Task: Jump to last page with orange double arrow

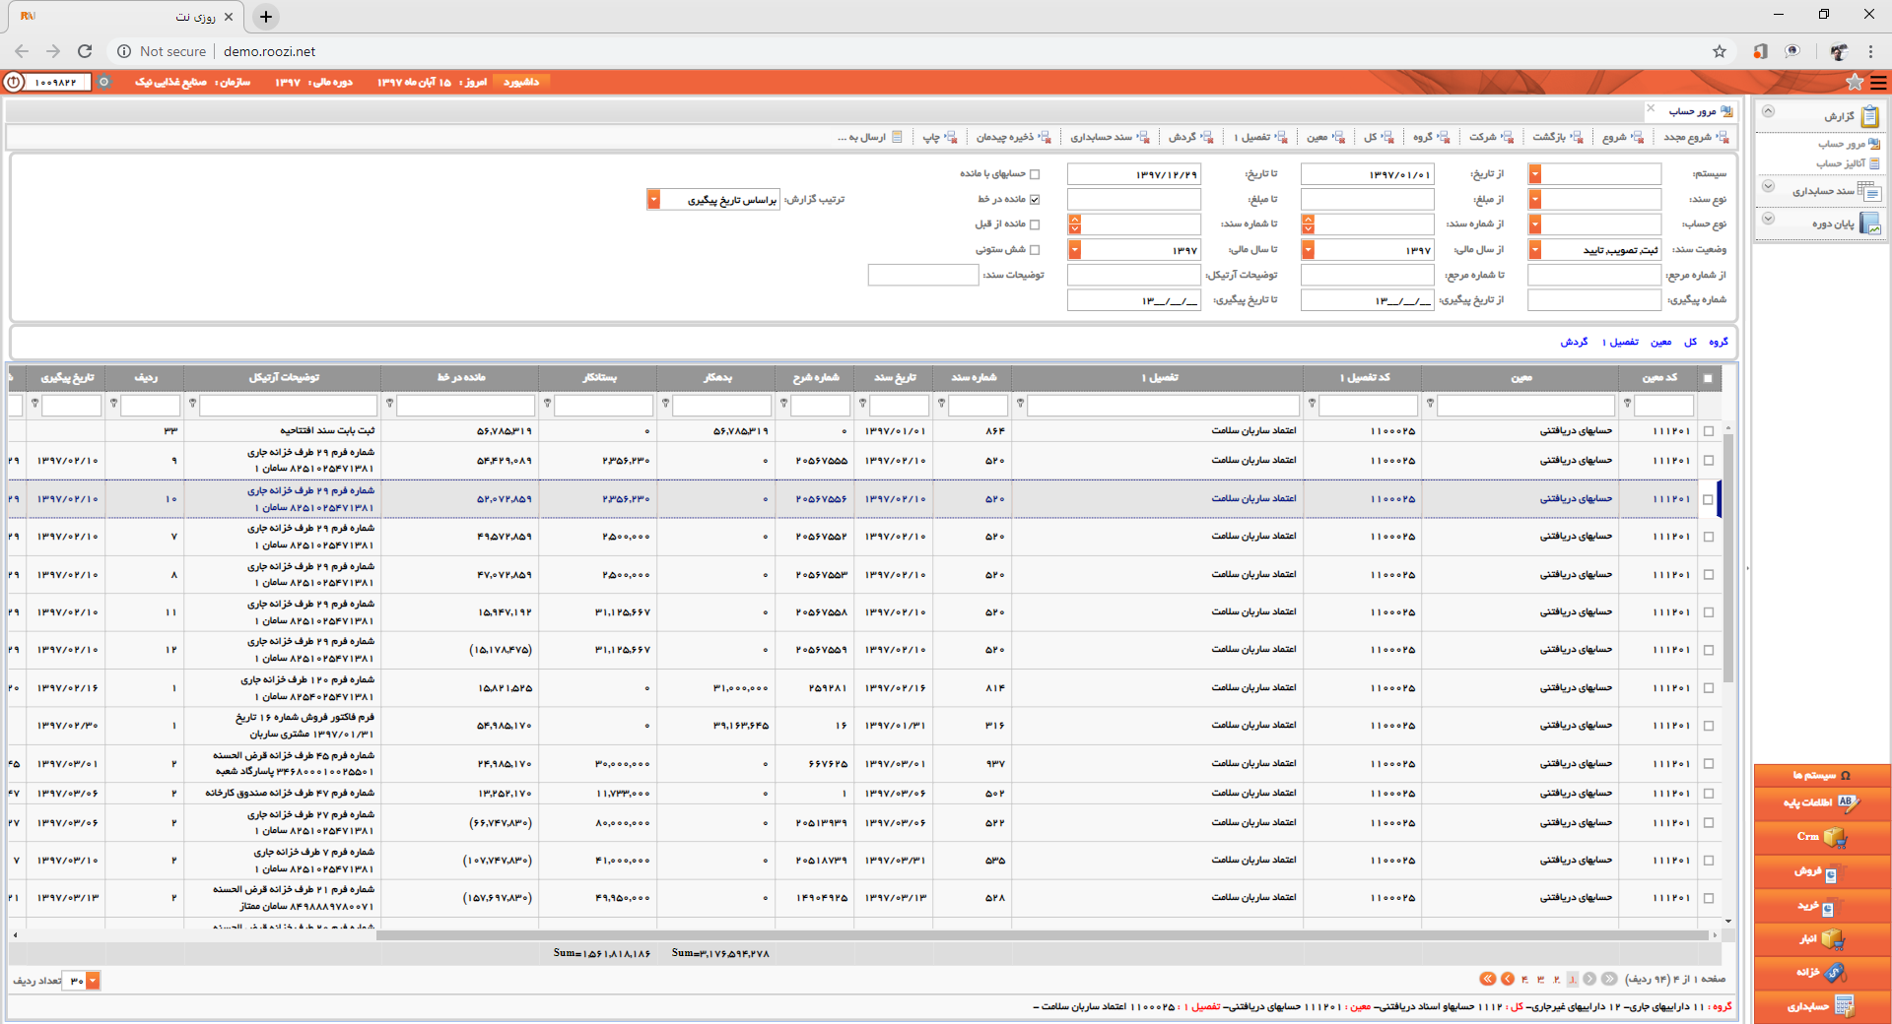Action: point(1487,979)
